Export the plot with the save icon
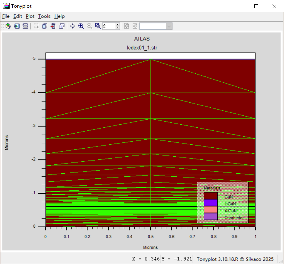Viewport: 284px width, 264px height. click(x=16, y=26)
